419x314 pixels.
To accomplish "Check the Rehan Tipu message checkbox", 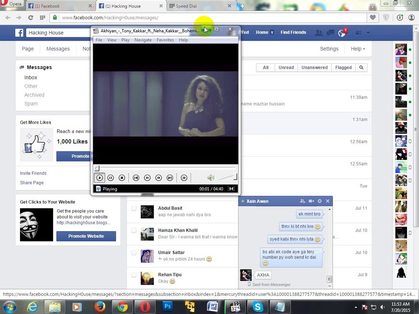I will (x=134, y=275).
